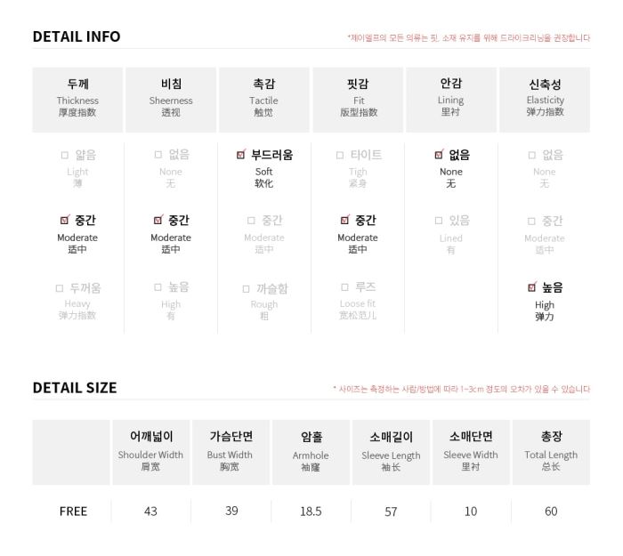Image resolution: width=623 pixels, height=556 pixels.
Task: Toggle the High elasticity checkbox
Action: coord(532,287)
